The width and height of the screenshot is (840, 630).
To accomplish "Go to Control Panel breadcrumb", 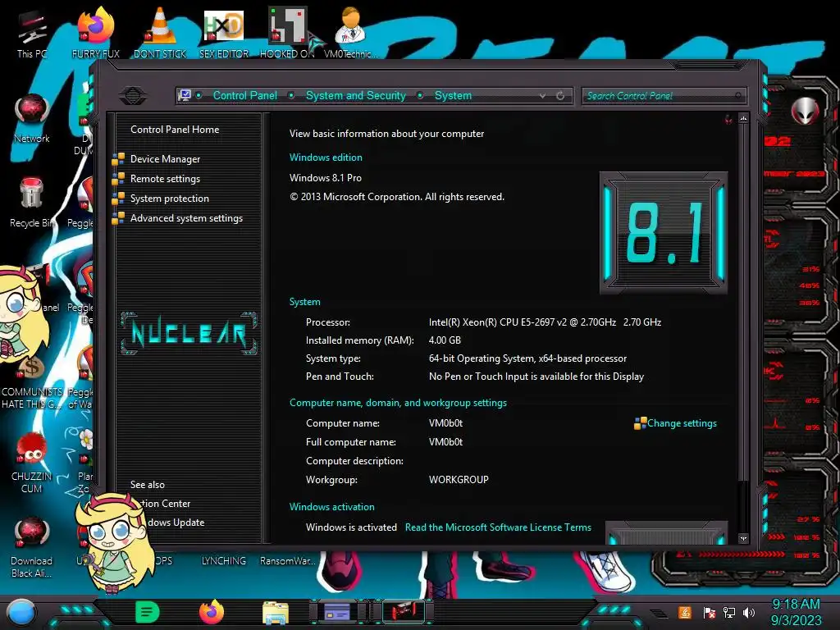I will pyautogui.click(x=244, y=95).
